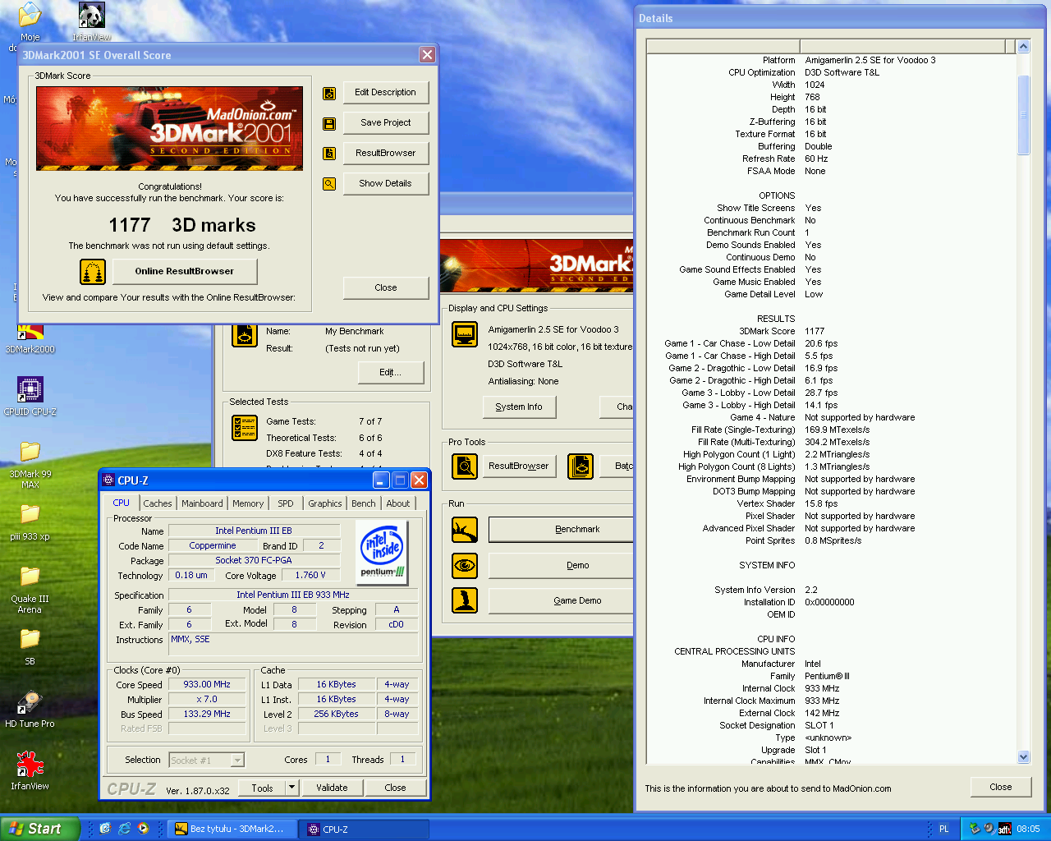The image size is (1051, 841).
Task: Click the Selected Tests checklist icon
Action: click(245, 428)
